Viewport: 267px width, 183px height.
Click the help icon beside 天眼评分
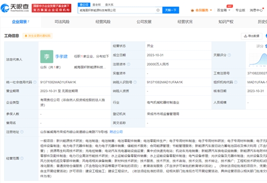pos(229,55)
